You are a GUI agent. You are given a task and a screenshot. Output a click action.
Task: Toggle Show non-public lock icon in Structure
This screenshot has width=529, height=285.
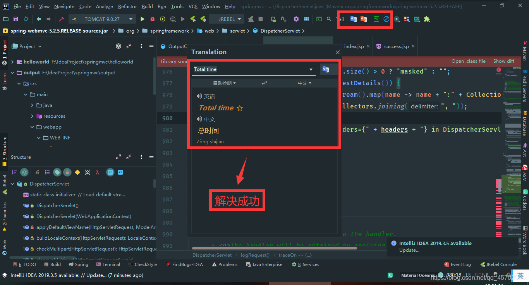(x=67, y=172)
